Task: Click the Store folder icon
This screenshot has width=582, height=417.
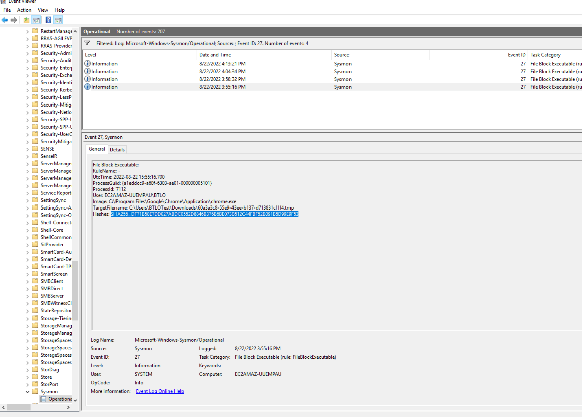Action: 35,377
